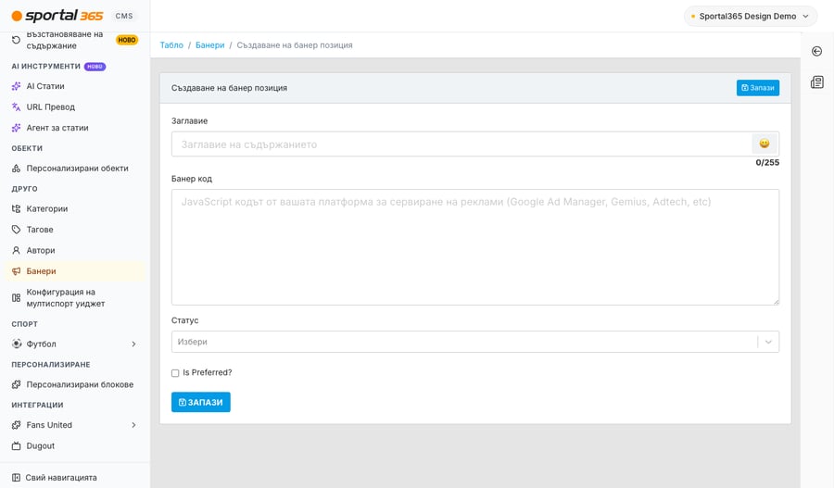Click the Fans United puzzle icon
The width and height of the screenshot is (834, 488).
pos(16,425)
